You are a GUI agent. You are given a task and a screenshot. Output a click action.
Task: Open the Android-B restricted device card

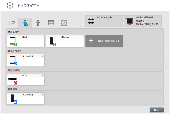point(26,98)
